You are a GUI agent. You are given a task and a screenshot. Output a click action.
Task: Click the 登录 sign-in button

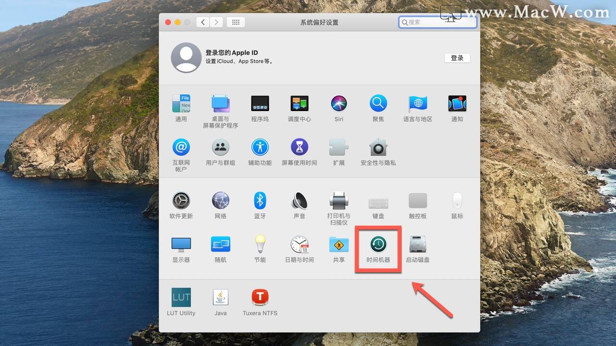457,58
